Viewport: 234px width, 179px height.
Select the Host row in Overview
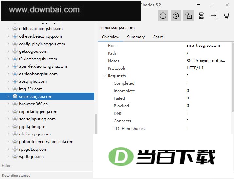(165, 45)
